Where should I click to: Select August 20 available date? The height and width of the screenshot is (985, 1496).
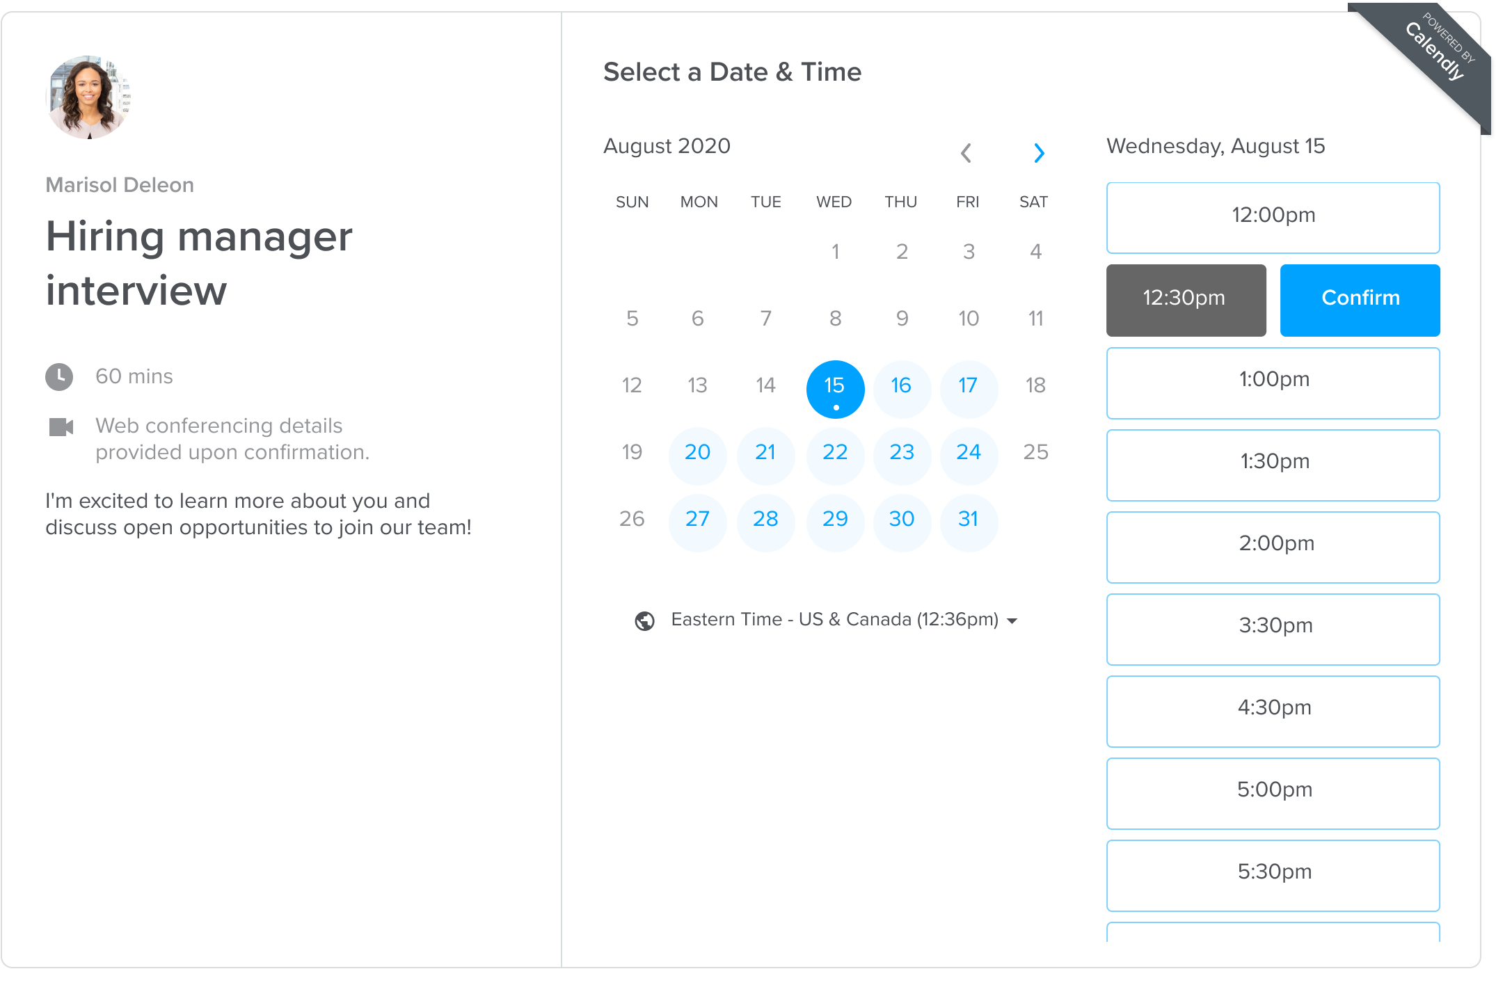coord(699,452)
